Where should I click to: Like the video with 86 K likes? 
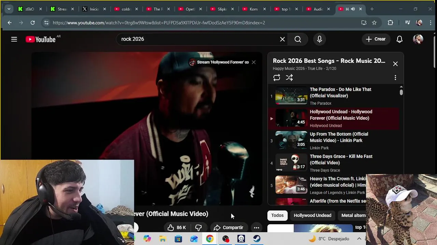[177, 227]
